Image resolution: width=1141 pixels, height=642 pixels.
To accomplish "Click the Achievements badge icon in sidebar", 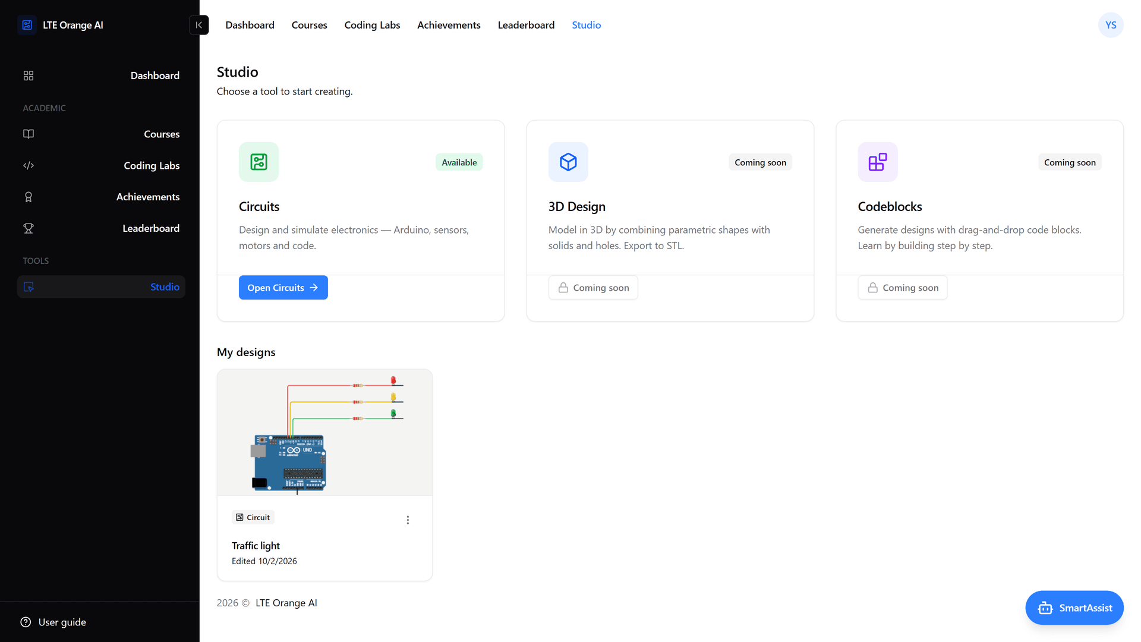I will 29,197.
